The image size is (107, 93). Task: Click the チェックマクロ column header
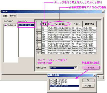click(x=59, y=24)
